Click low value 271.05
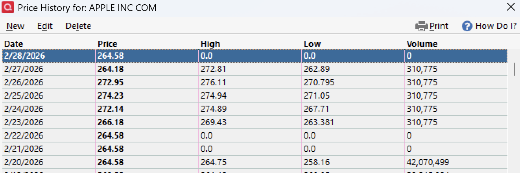Screen dimensions: 520x173 tap(317, 96)
